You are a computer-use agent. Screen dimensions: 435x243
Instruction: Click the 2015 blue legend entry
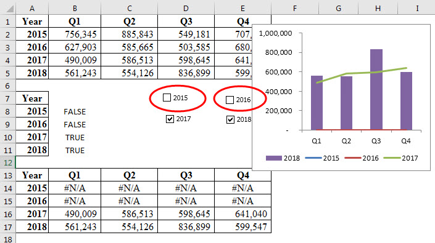(322, 158)
